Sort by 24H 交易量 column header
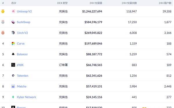The width and height of the screenshot is (174, 108). [x=96, y=3]
